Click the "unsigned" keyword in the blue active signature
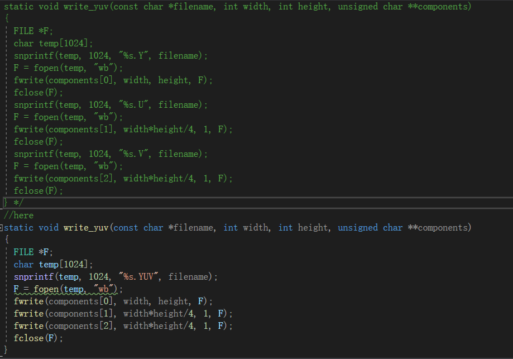The height and width of the screenshot is (359, 513). 358,228
